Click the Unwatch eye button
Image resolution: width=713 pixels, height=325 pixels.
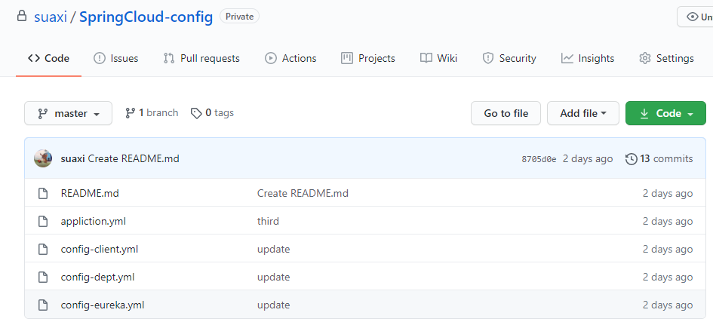coord(695,17)
